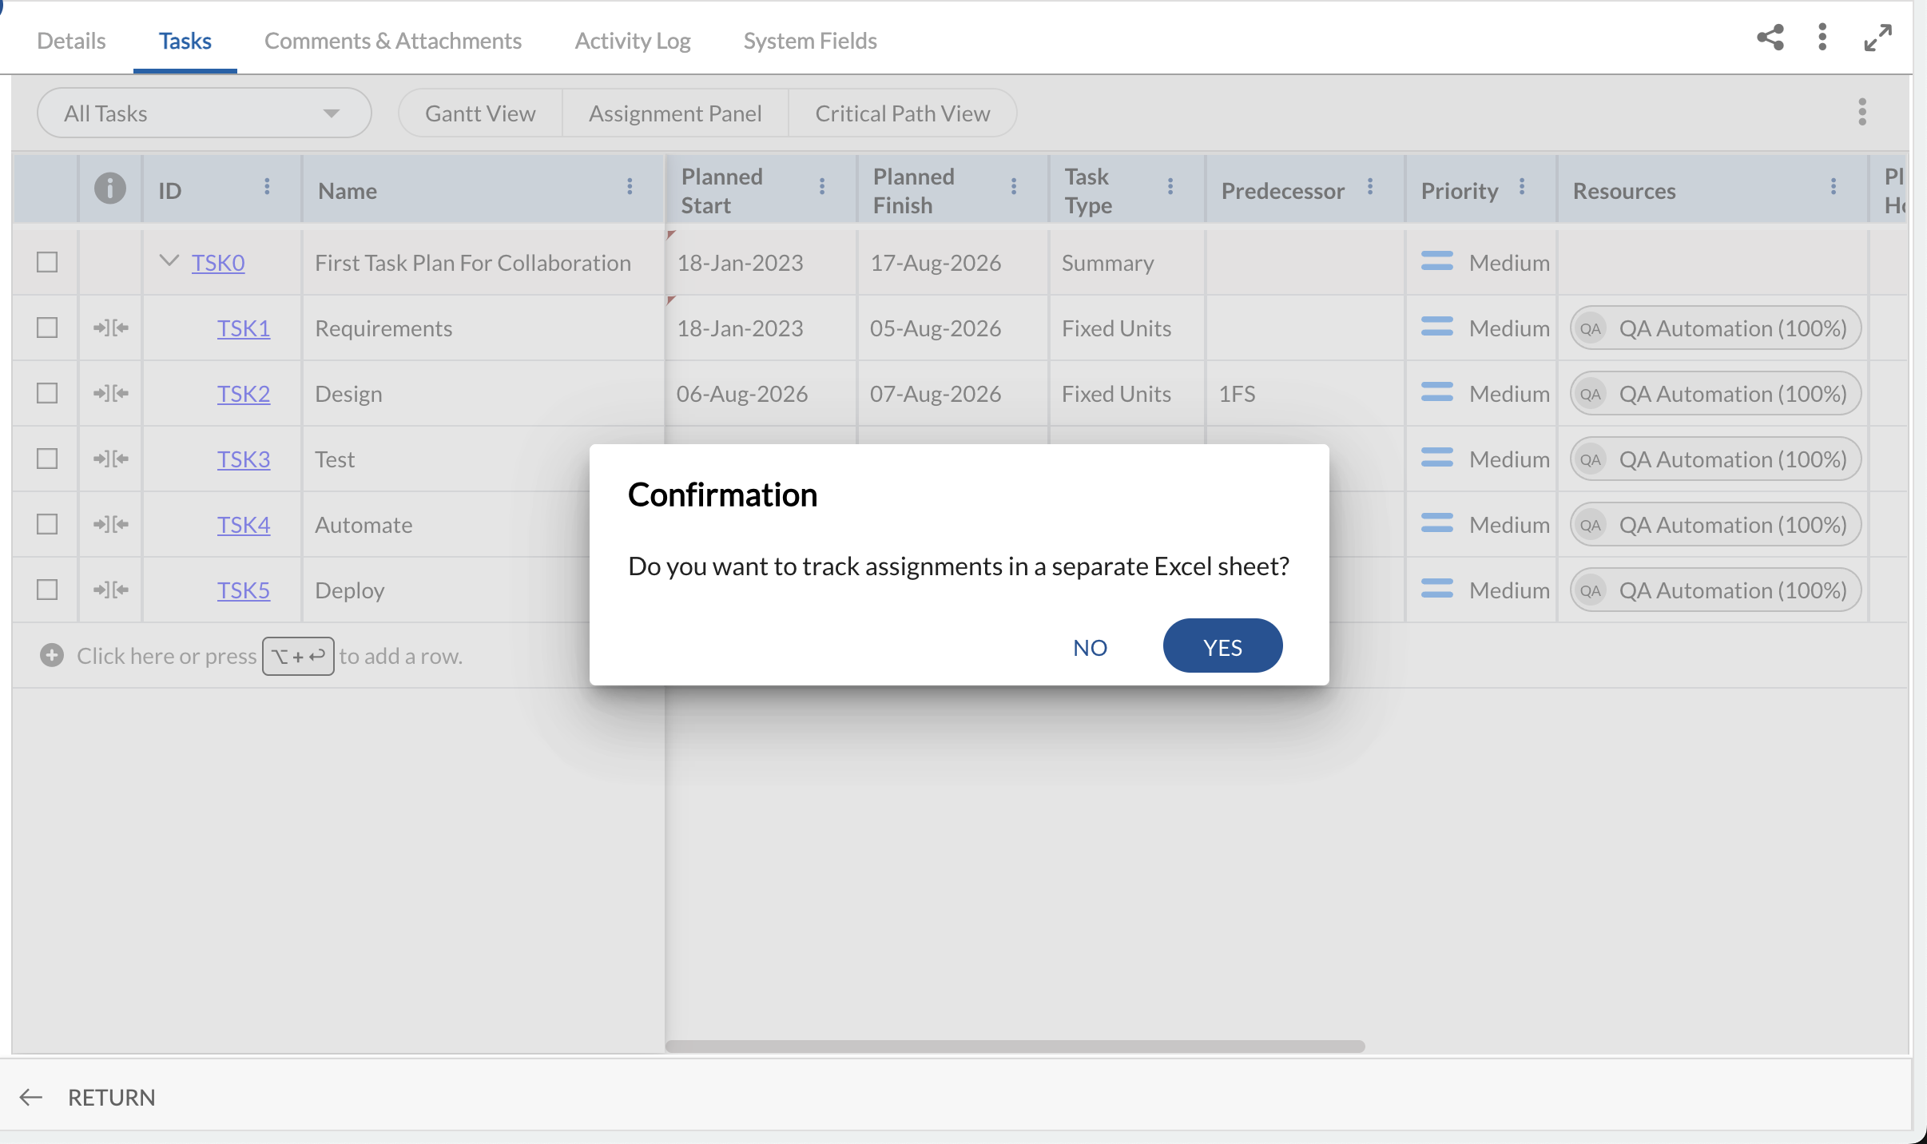Viewport: 1927px width, 1144px height.
Task: Click the horizontal scrollbar of the task grid
Action: coord(1015,1046)
